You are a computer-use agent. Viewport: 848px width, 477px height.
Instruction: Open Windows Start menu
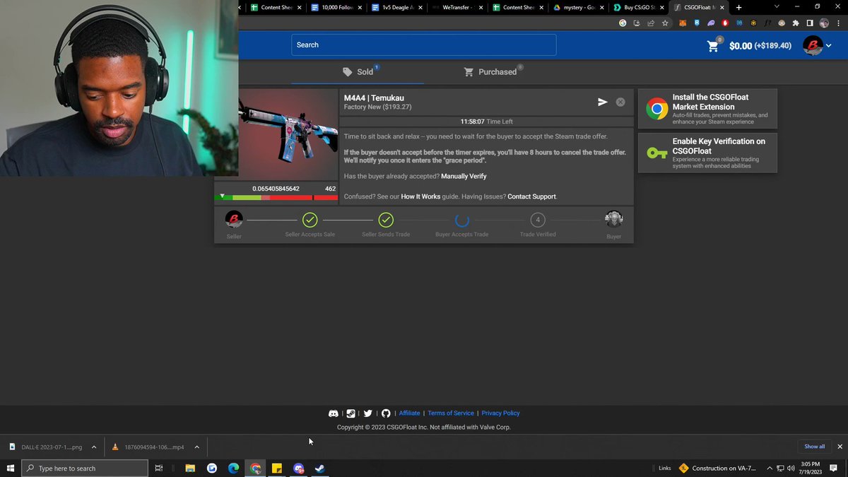[11, 468]
